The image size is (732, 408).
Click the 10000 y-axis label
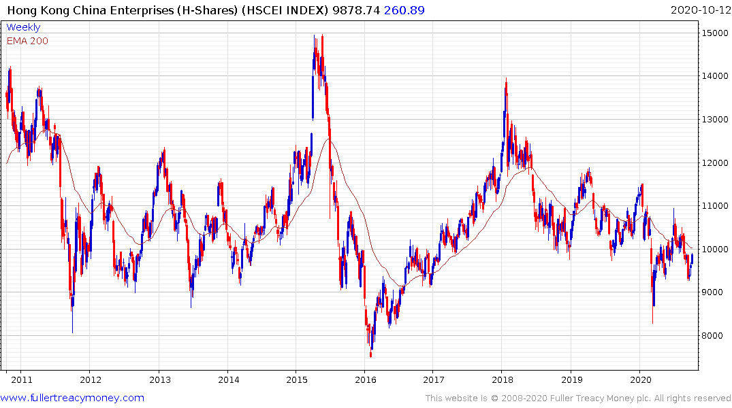(715, 249)
